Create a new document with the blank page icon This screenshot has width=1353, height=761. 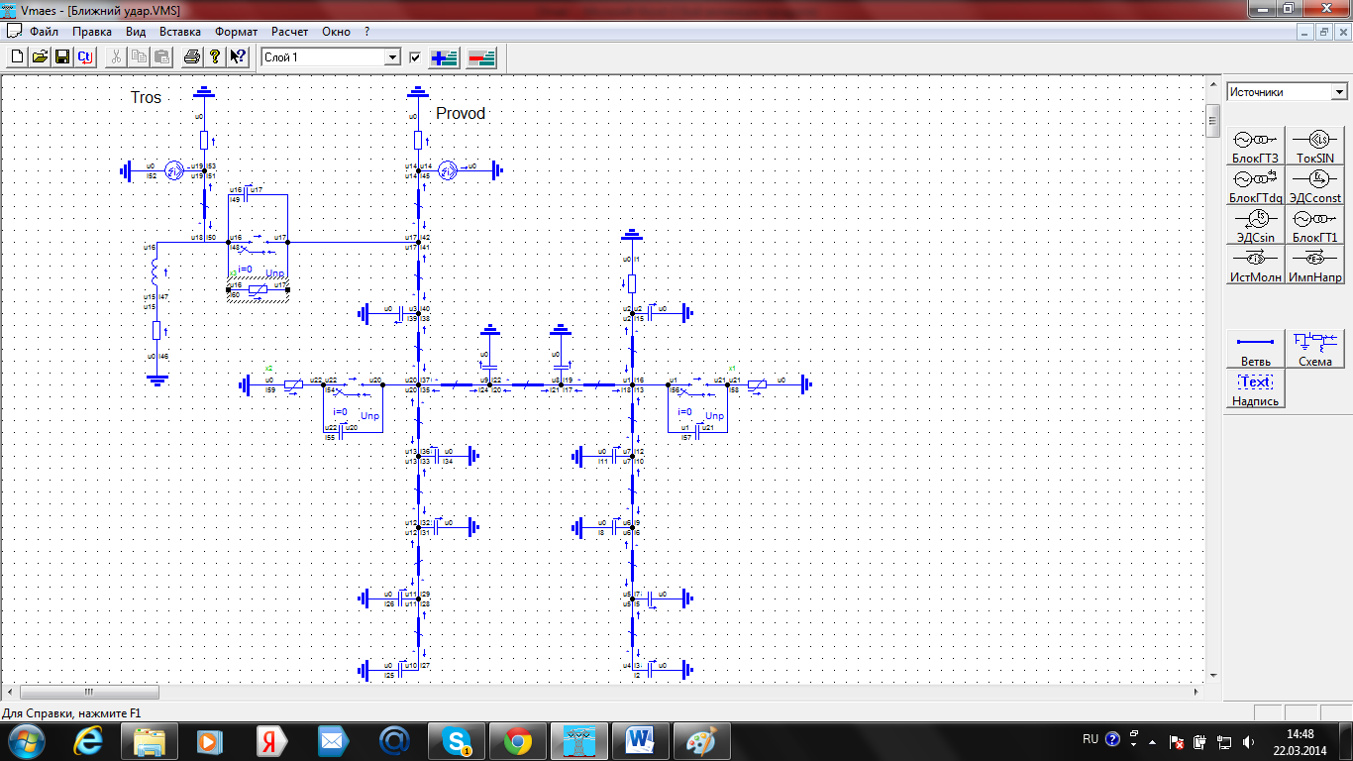tap(18, 57)
